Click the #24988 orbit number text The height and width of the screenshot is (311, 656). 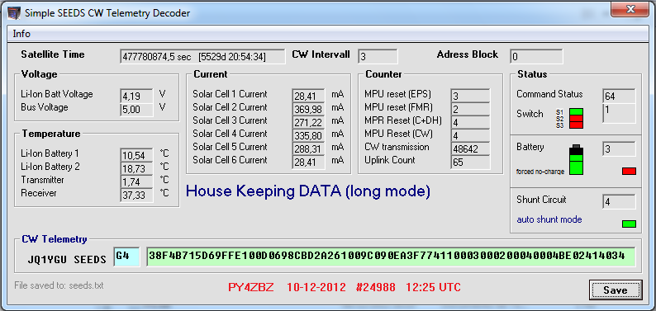click(x=376, y=287)
